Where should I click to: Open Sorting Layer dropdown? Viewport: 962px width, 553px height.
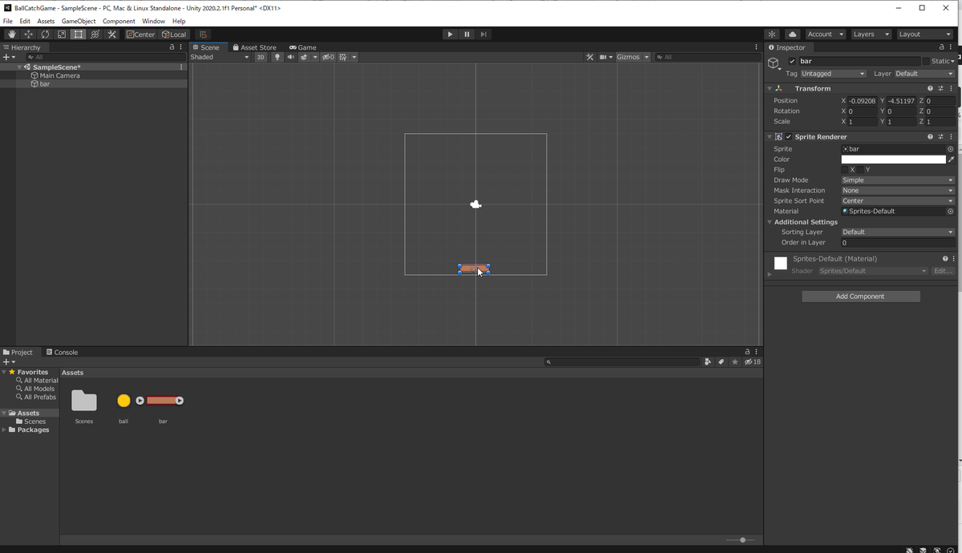(x=898, y=232)
